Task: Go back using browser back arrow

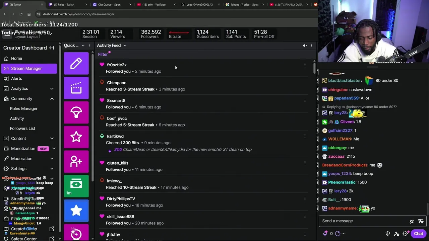Action: click(5, 14)
